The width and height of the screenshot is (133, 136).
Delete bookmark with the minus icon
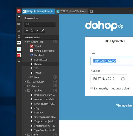pyautogui.click(x=37, y=31)
